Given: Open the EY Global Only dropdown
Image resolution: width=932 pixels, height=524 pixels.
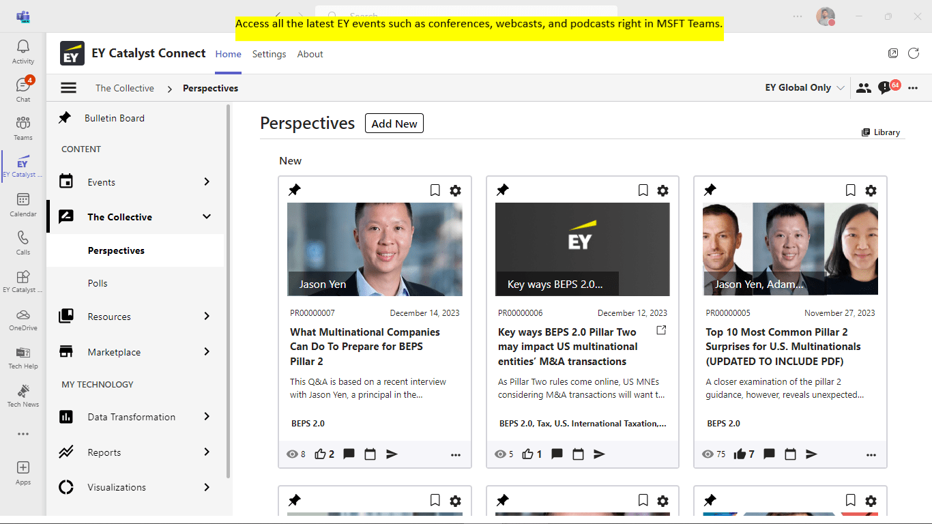Looking at the screenshot, I should pyautogui.click(x=805, y=87).
